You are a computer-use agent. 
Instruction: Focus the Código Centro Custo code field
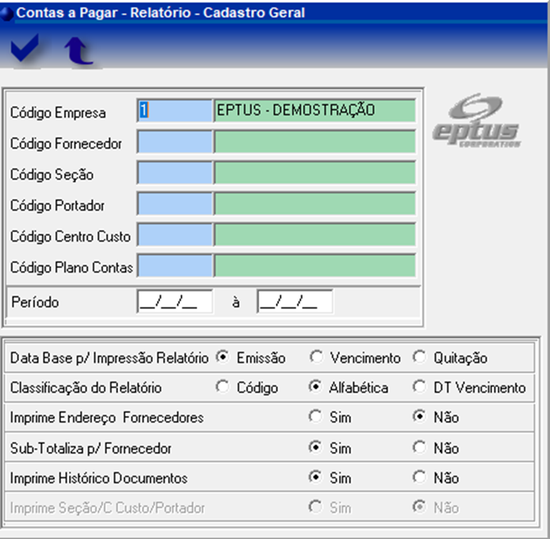point(175,235)
